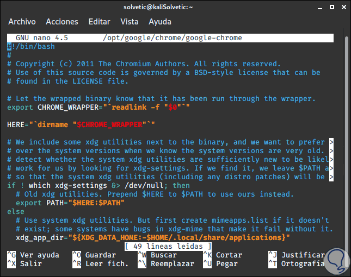Maximize the terminal window

332,7
